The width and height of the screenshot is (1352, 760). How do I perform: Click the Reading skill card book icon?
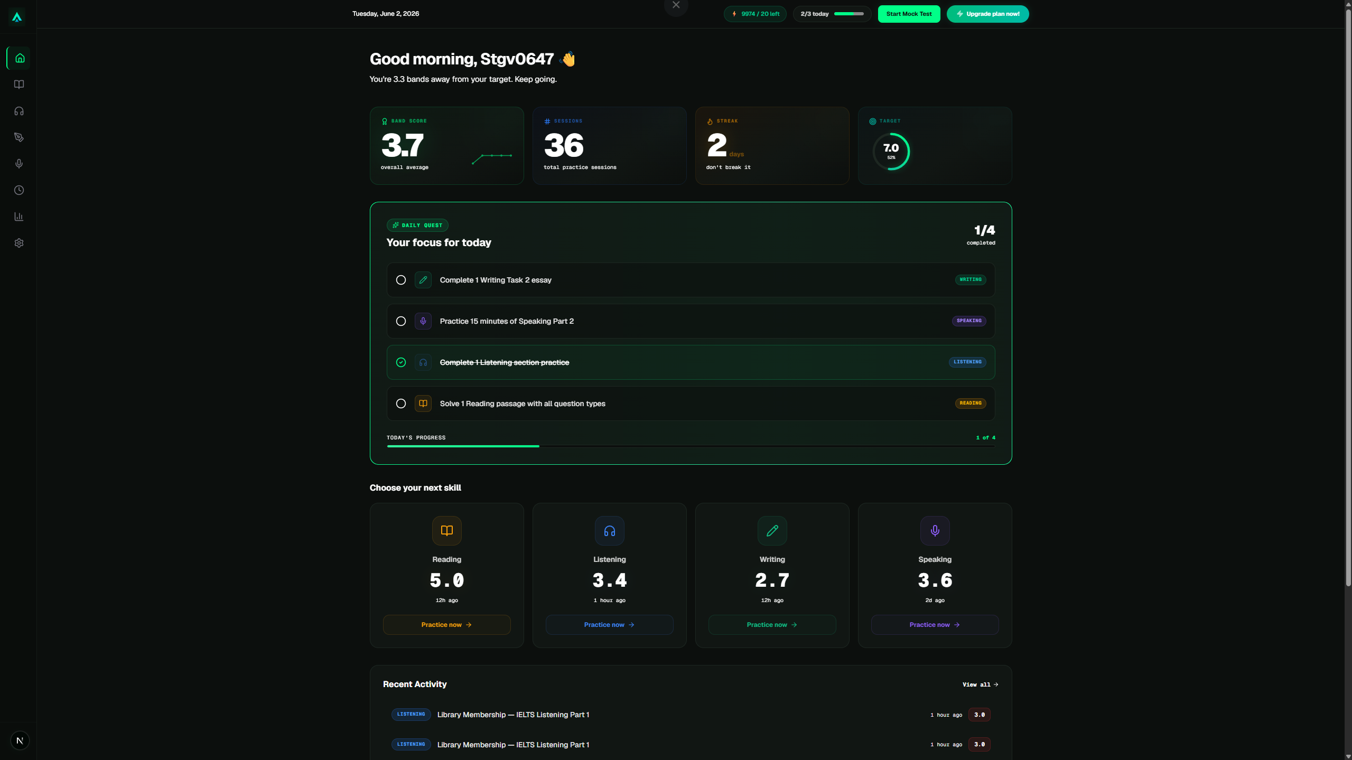click(x=447, y=531)
